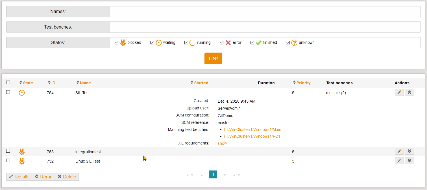Click the blocked state icon of job 752

pyautogui.click(x=22, y=161)
